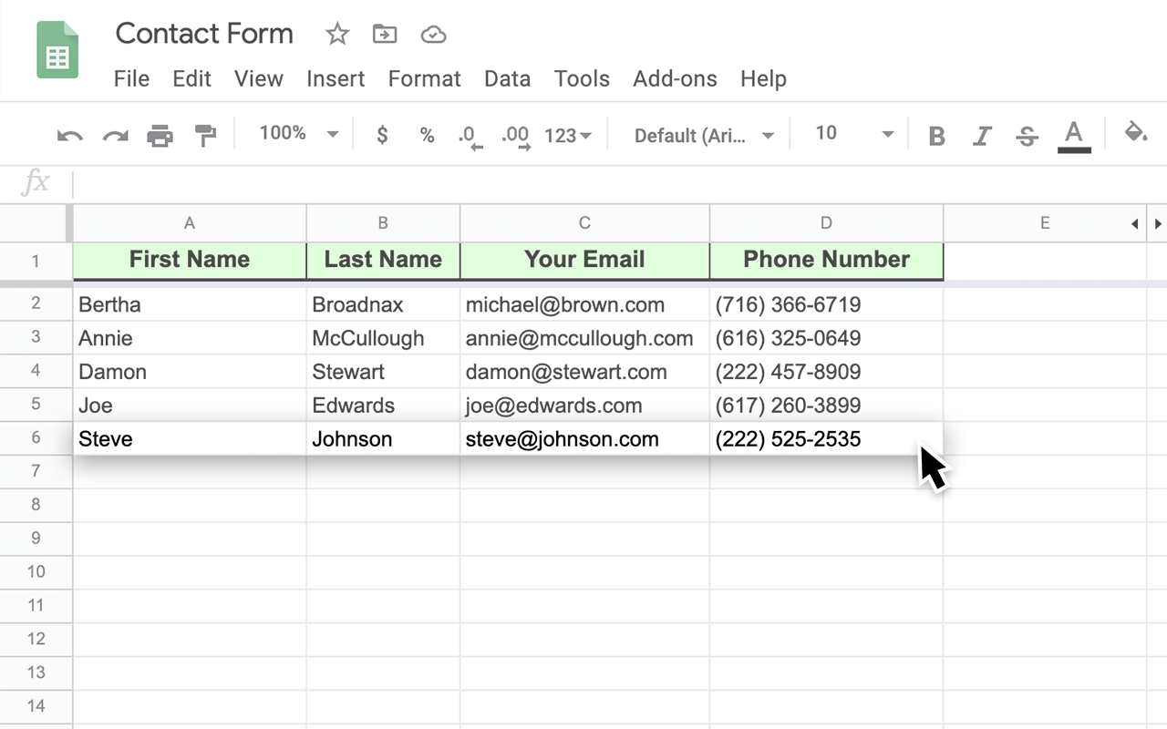Open the Data menu
1167x729 pixels.
pos(507,78)
